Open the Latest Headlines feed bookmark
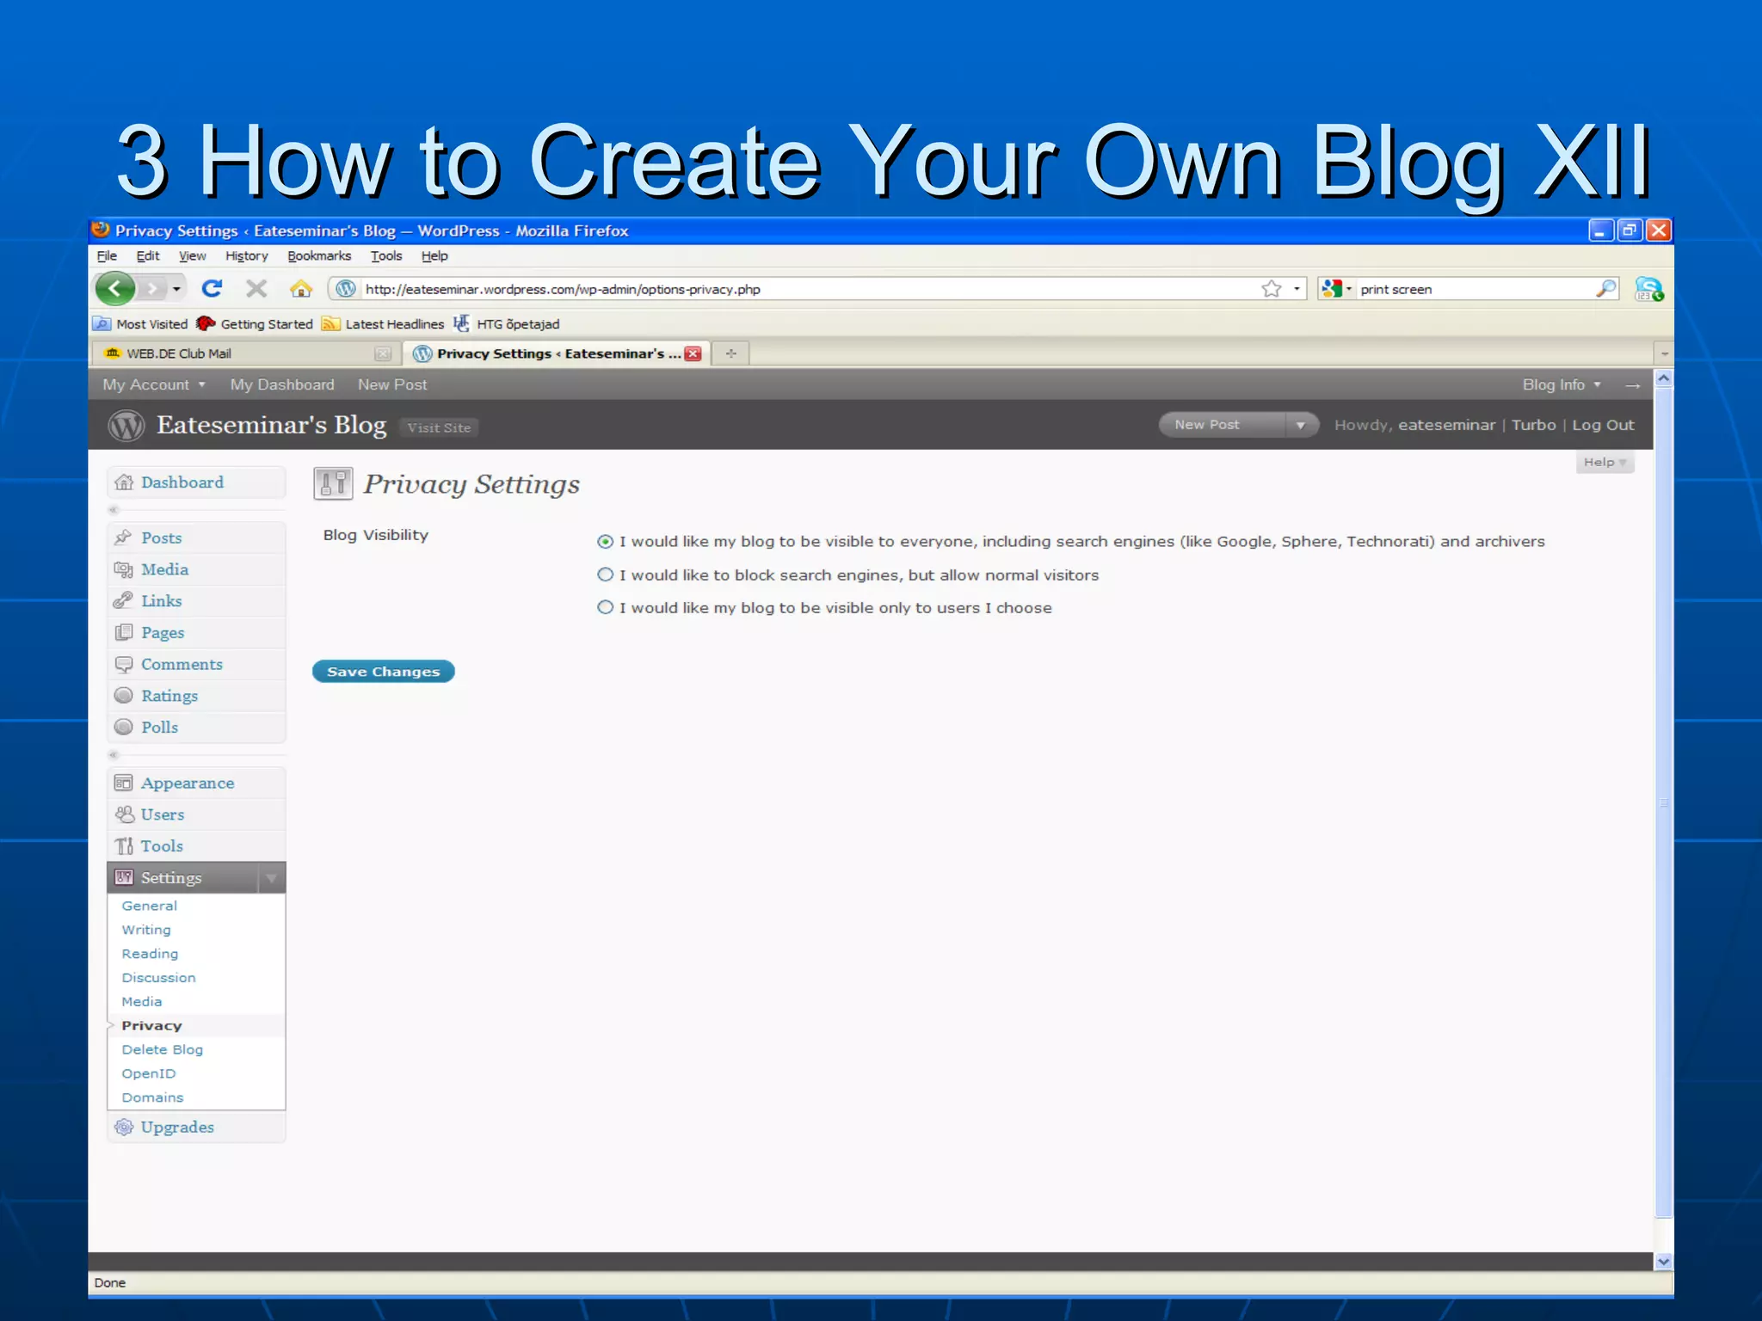Viewport: 1762px width, 1321px height. pos(383,324)
